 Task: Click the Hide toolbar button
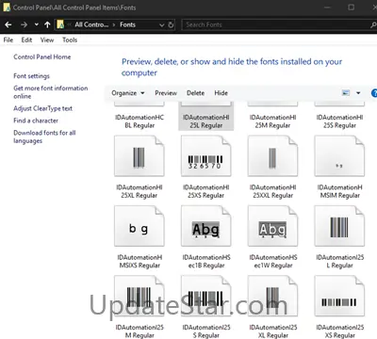click(x=221, y=93)
